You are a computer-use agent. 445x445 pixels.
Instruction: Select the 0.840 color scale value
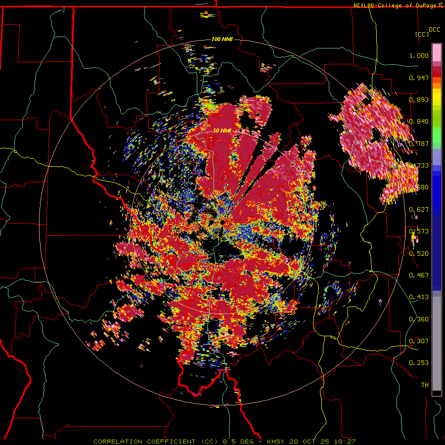click(x=419, y=122)
